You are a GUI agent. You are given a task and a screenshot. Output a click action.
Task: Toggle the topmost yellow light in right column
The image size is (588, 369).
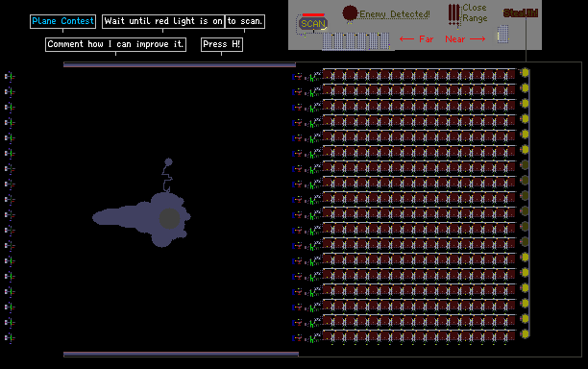click(x=525, y=72)
